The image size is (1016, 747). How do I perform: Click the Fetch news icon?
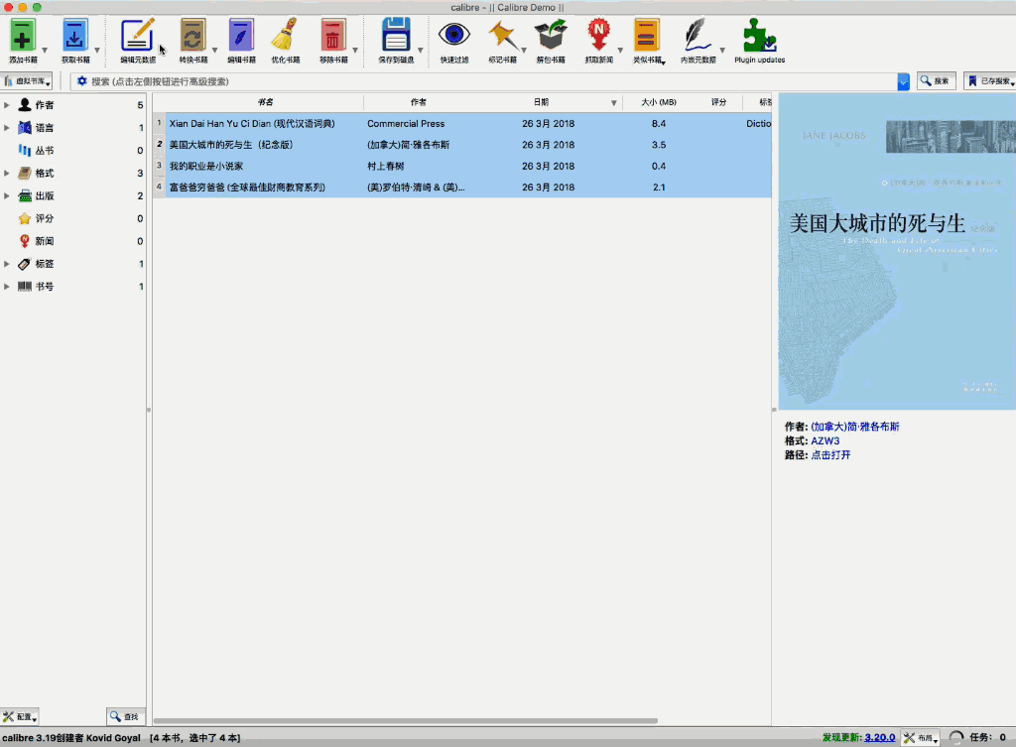click(598, 36)
